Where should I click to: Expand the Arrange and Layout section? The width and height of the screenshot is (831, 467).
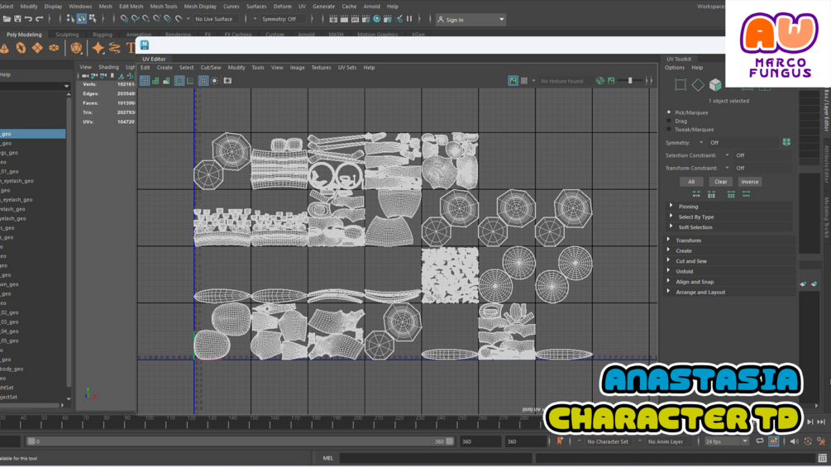pos(728,292)
